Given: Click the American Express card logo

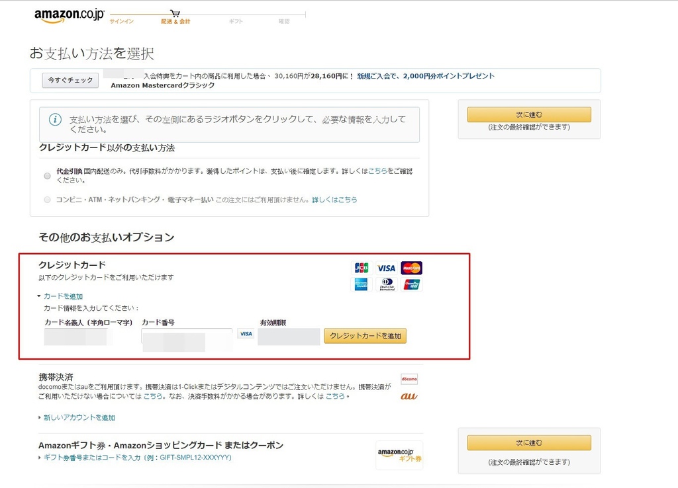Looking at the screenshot, I should [x=361, y=284].
